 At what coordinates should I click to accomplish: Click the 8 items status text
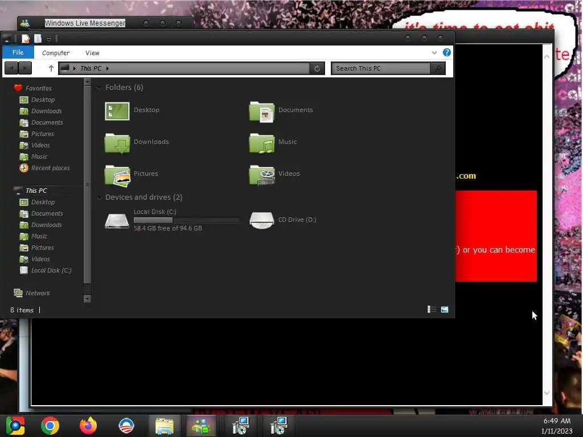click(x=22, y=310)
